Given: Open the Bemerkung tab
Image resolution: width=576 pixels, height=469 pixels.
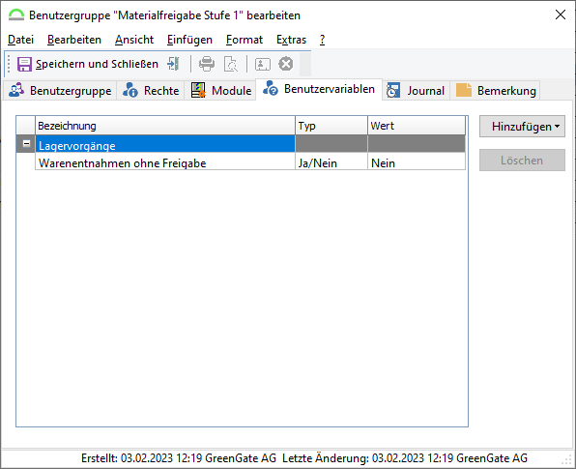Looking at the screenshot, I should [496, 91].
